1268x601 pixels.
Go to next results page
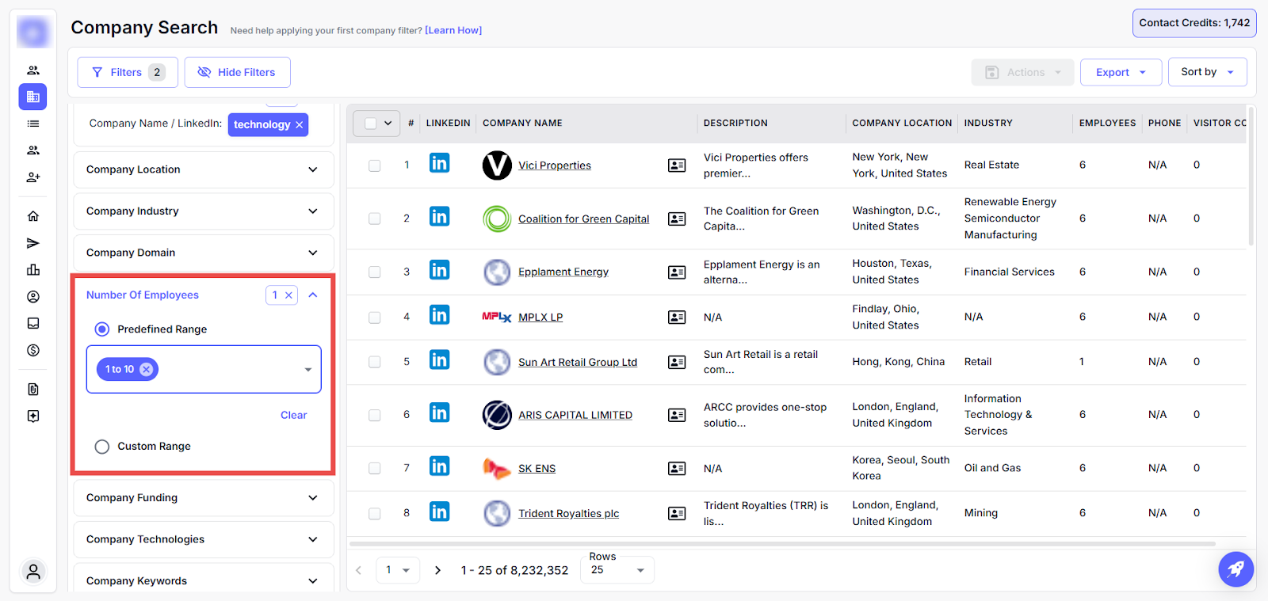pyautogui.click(x=437, y=570)
